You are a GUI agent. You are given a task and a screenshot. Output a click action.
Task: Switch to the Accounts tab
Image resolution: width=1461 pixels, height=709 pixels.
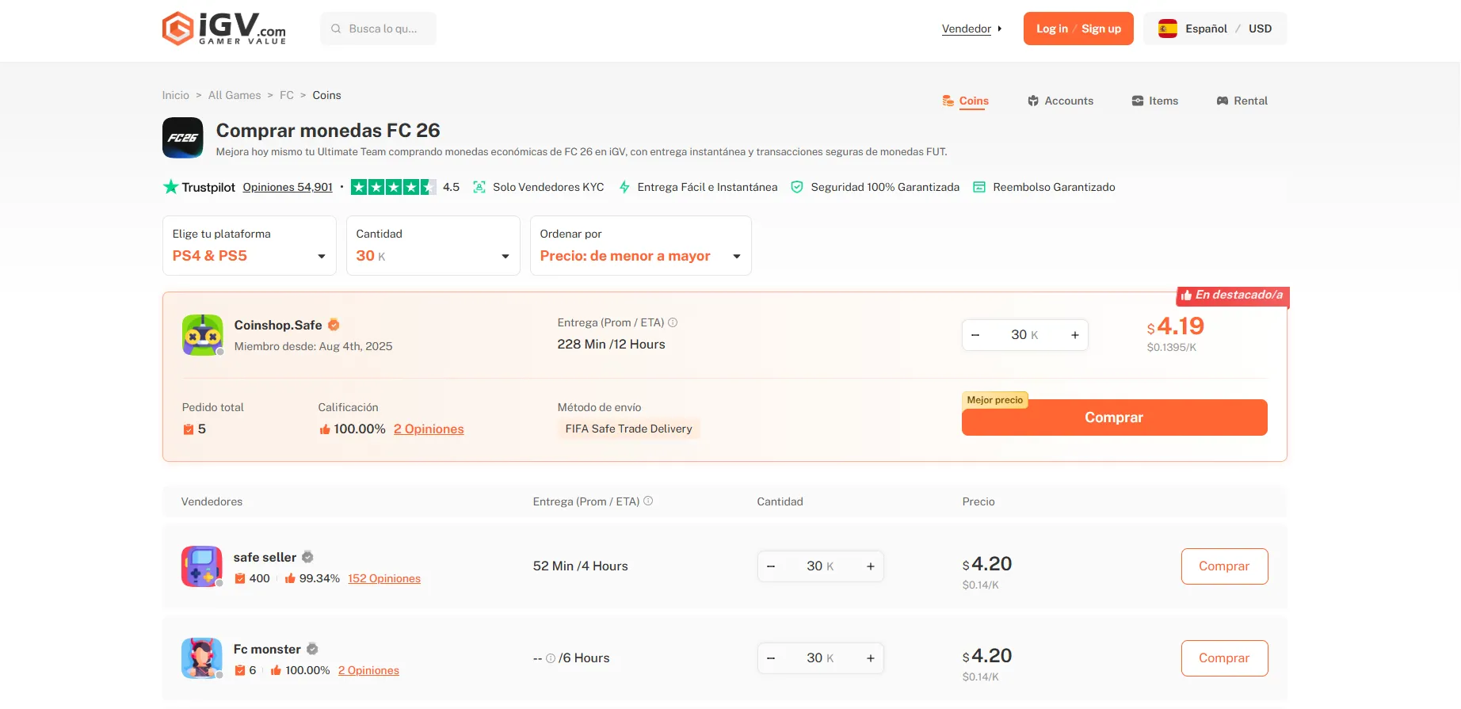click(x=1061, y=101)
